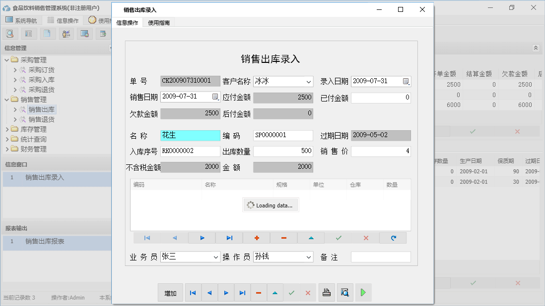Click the red X cancel icon at the bottom
The image size is (545, 306).
point(307,293)
